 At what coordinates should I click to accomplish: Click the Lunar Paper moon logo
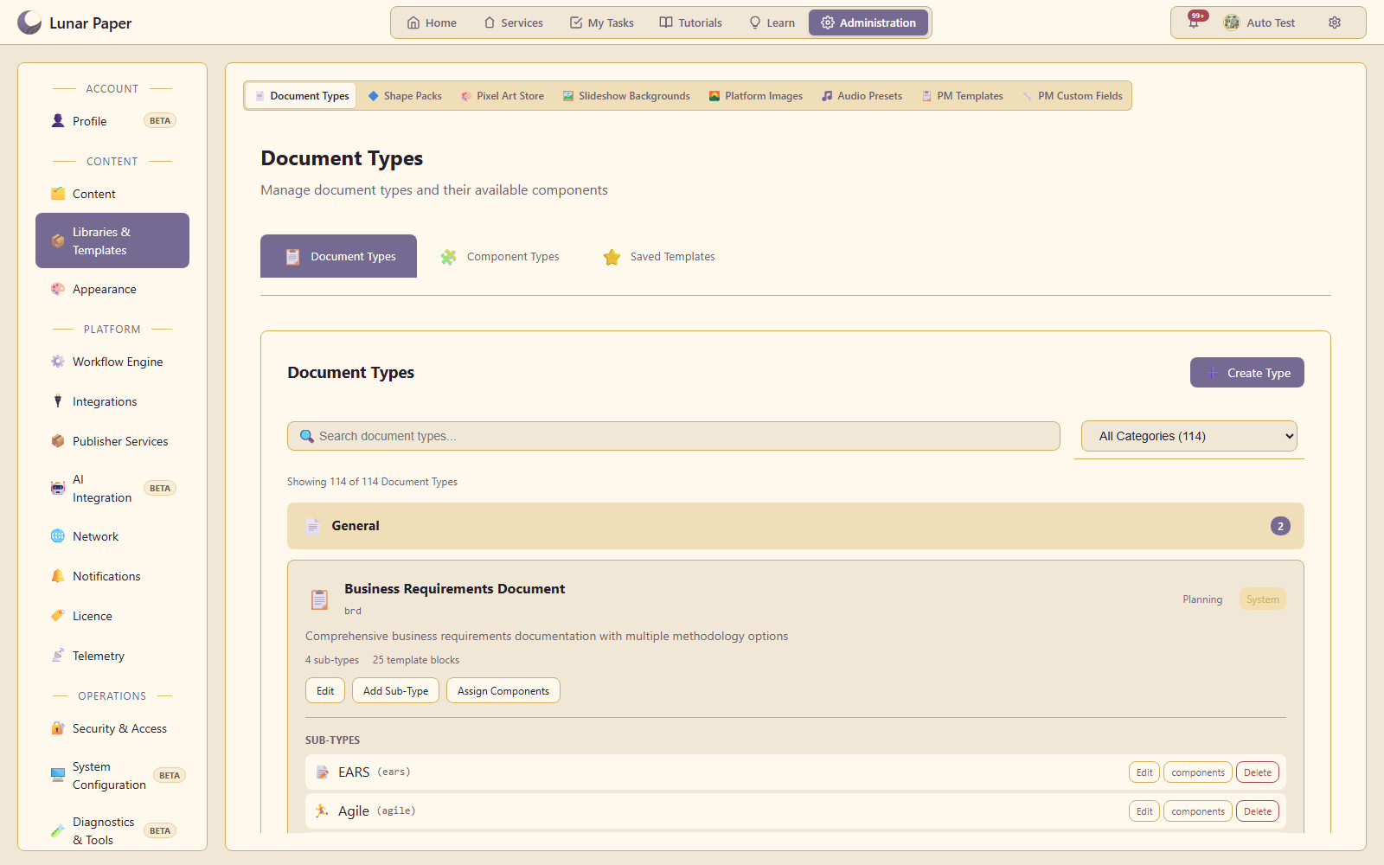click(x=29, y=22)
